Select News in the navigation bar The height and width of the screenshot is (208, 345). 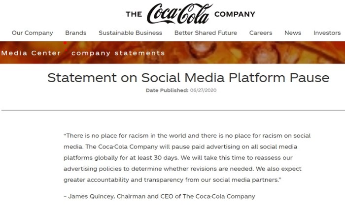pyautogui.click(x=293, y=33)
